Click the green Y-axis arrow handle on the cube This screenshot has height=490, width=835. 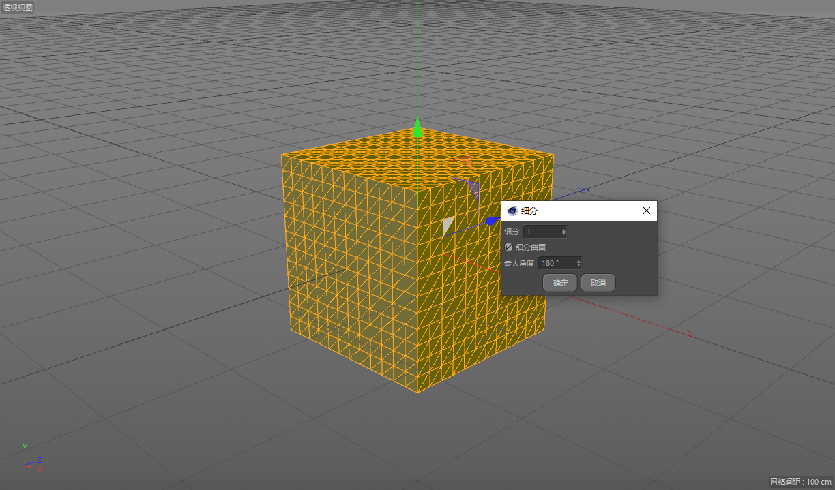point(417,128)
